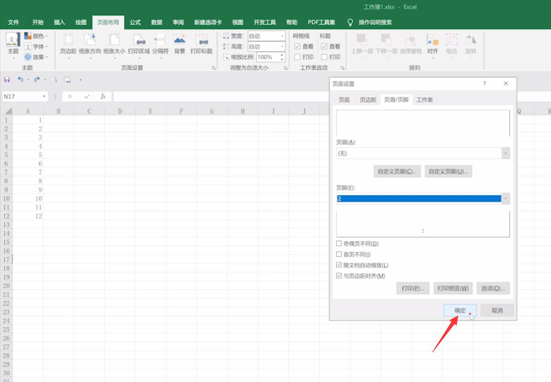
Task: Open Orientation (纸张方向) icon
Action: (89, 40)
